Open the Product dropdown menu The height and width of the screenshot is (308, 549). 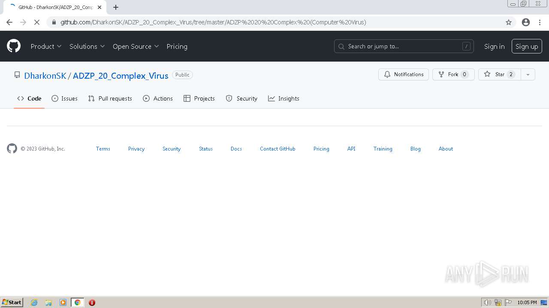(x=46, y=46)
